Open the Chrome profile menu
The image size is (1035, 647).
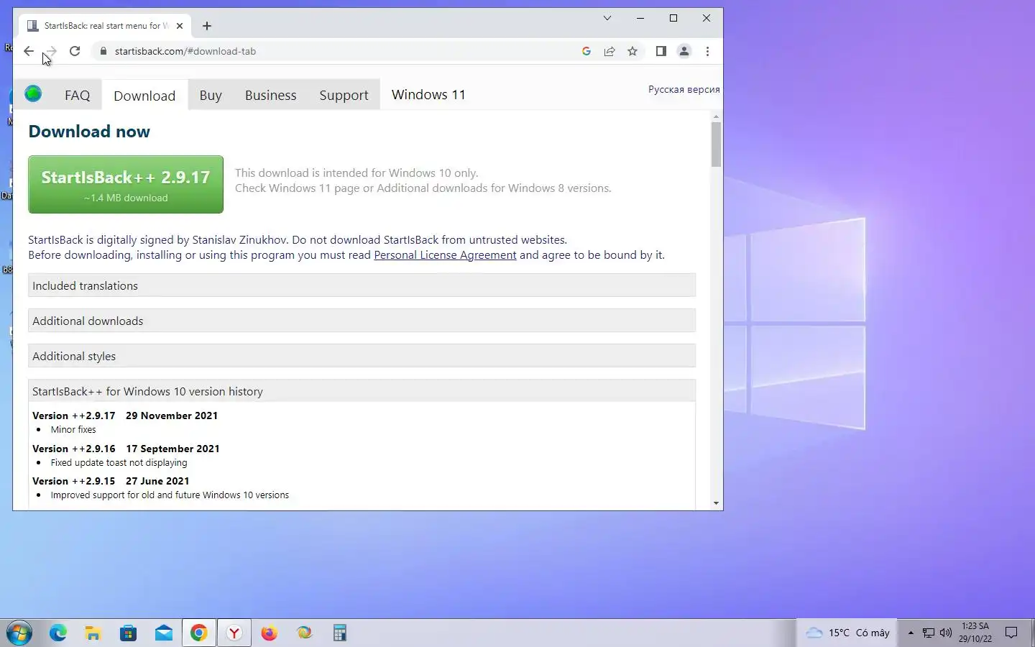[684, 51]
